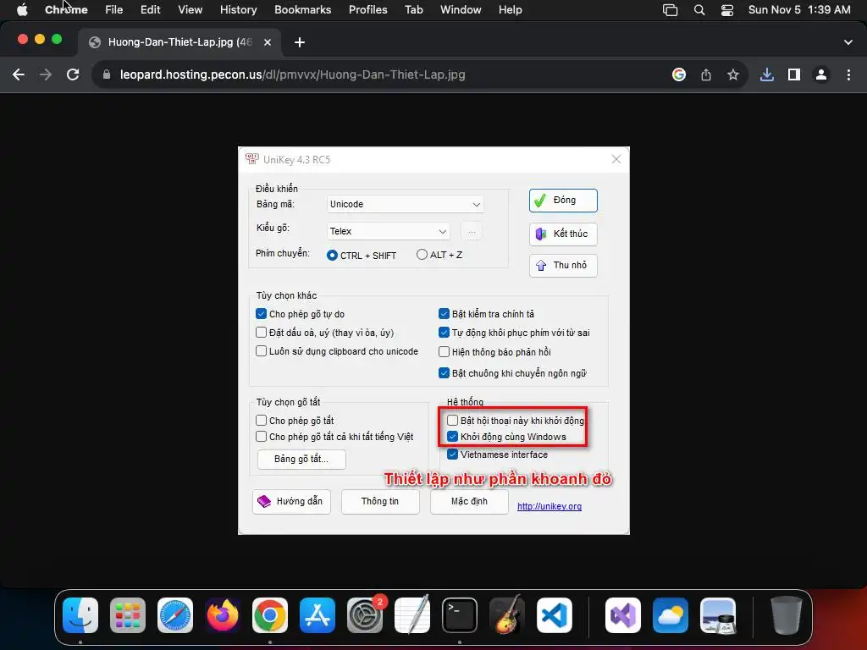Open the Chrome profile menu
867x650 pixels.
pyautogui.click(x=821, y=74)
